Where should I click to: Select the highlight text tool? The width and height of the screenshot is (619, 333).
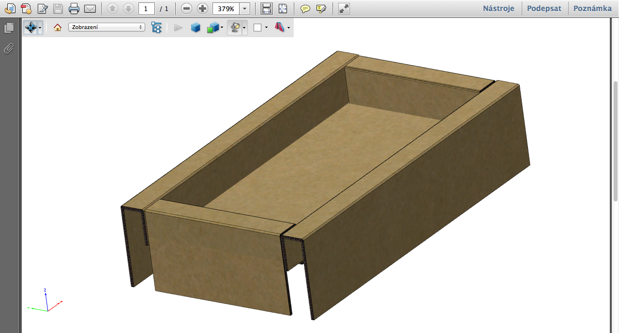pos(321,8)
